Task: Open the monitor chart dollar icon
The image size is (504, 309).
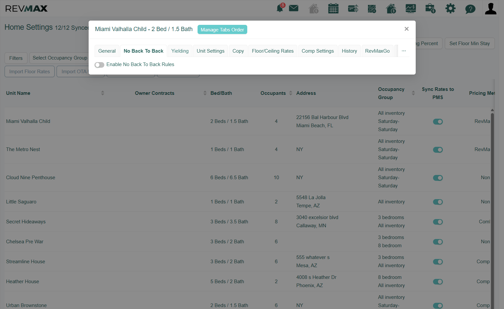Action: point(411,9)
